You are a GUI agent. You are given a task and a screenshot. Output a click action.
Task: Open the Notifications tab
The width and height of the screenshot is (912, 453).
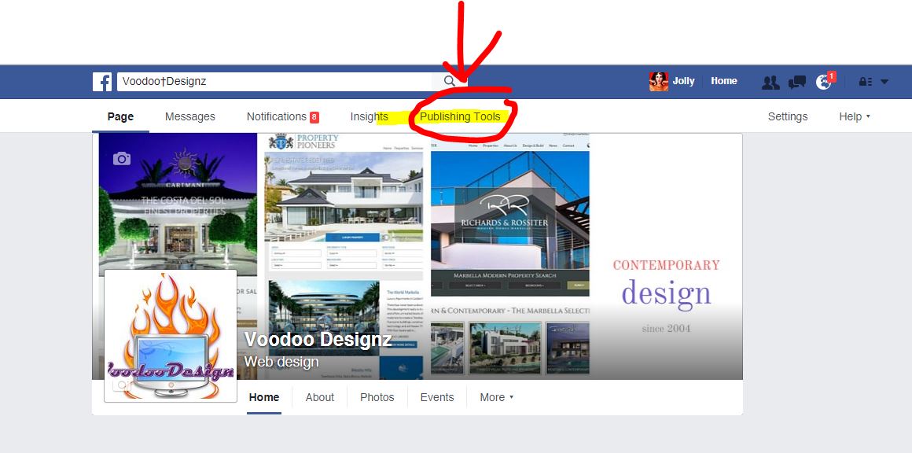(283, 116)
